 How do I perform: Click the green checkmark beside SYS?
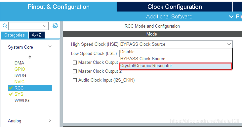click(x=11, y=94)
